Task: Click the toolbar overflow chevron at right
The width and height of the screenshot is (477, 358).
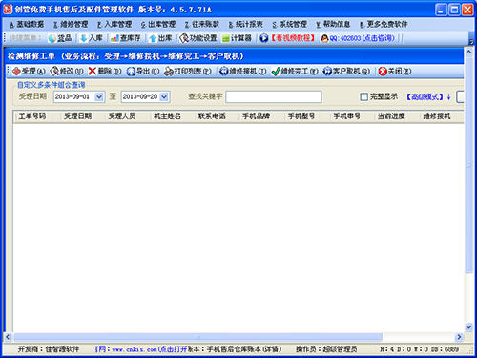Action: pos(471,41)
